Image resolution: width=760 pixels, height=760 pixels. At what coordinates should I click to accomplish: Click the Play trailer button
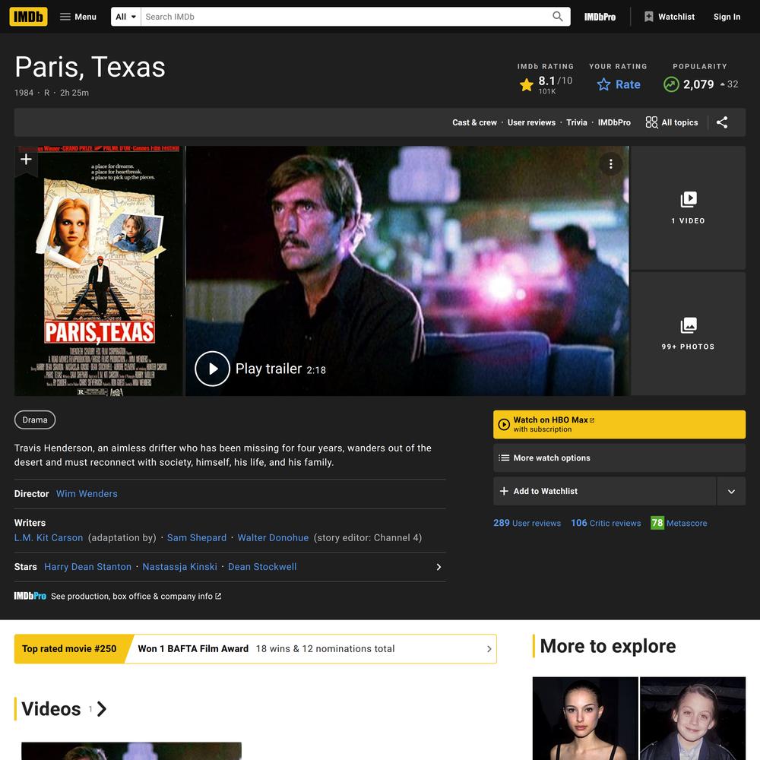coord(212,369)
